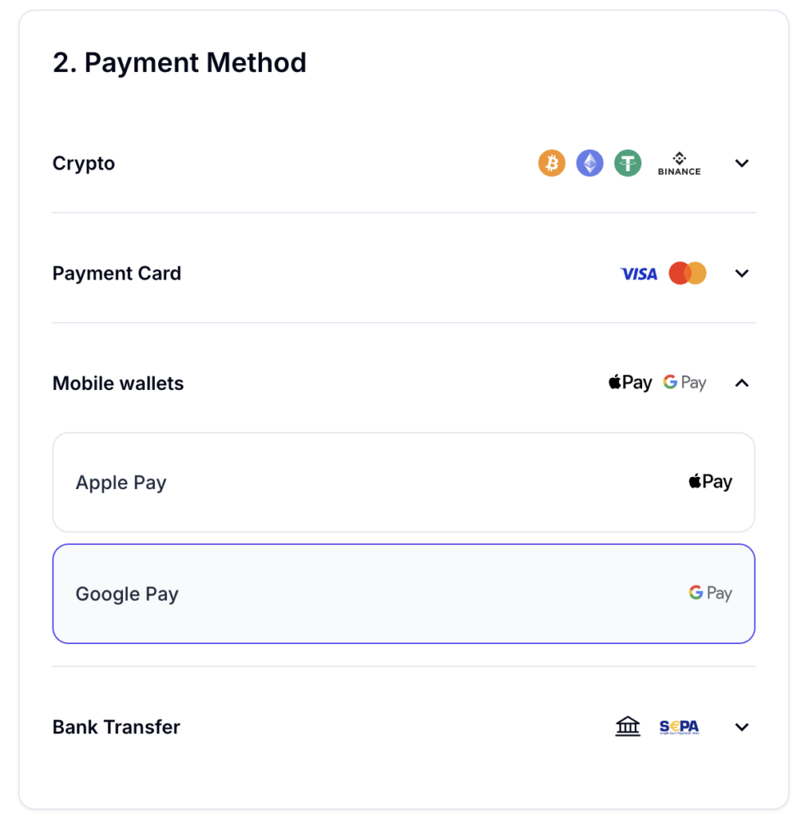801x839 pixels.
Task: Select the Apple Pay option
Action: point(404,483)
